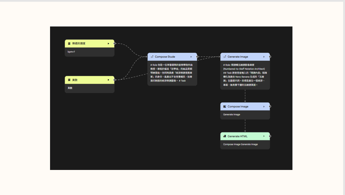The width and height of the screenshot is (345, 195).
Task: Click the Compose Image node icon
Action: (x=225, y=107)
